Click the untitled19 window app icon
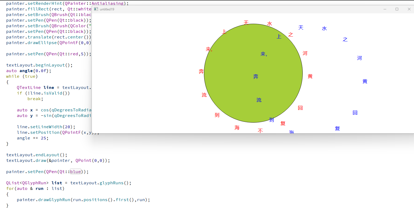This screenshot has width=414, height=211. click(96, 9)
